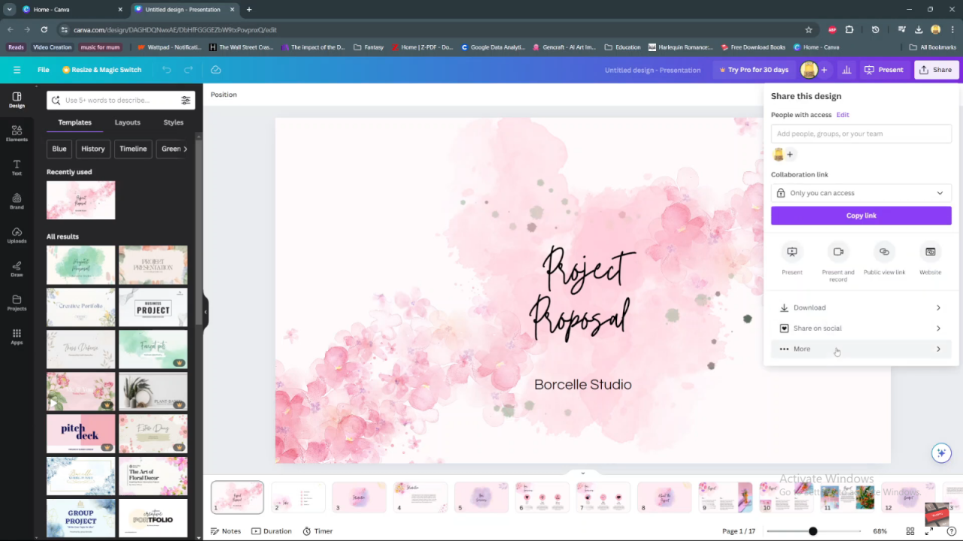
Task: Open the Elements panel
Action: point(17,134)
